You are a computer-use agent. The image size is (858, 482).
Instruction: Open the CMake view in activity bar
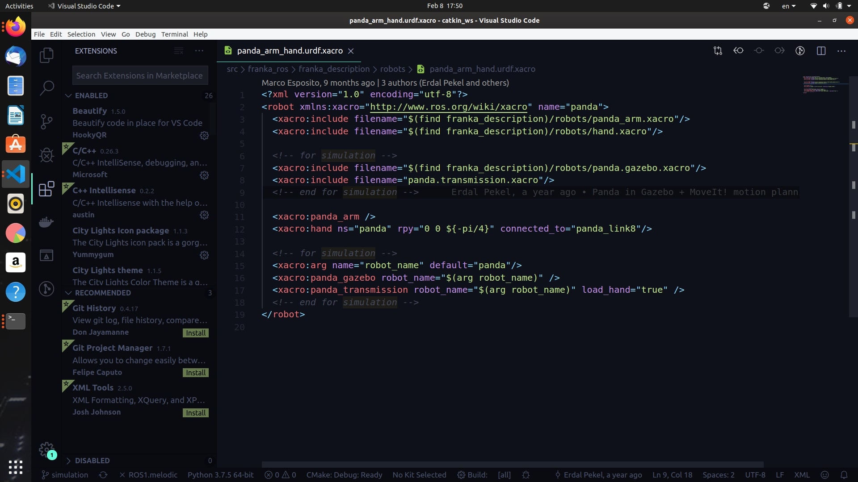point(46,255)
